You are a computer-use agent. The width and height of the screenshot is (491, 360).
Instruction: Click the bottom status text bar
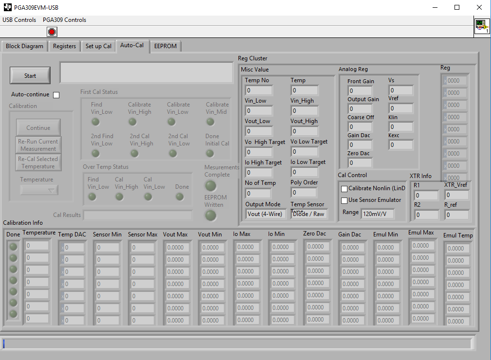coord(237,344)
